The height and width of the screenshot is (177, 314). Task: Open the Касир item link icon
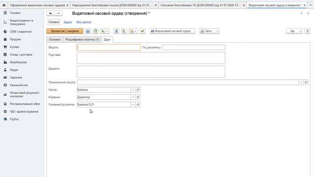click(138, 89)
